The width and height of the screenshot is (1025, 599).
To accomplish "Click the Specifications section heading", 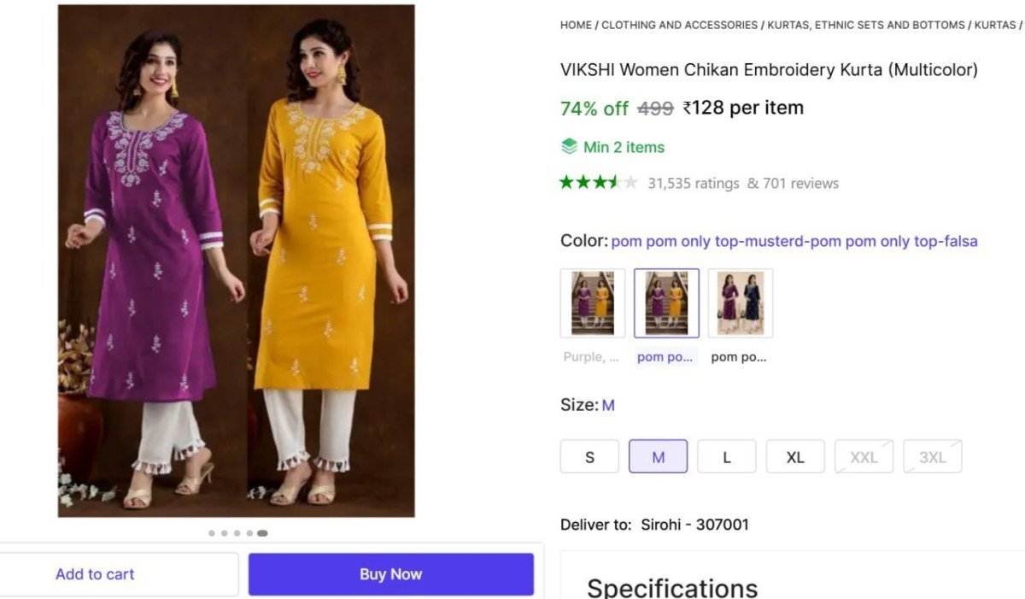I will [671, 586].
